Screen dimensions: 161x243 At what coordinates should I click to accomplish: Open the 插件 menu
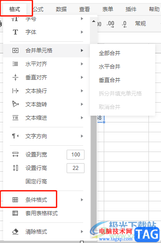[x=131, y=9]
